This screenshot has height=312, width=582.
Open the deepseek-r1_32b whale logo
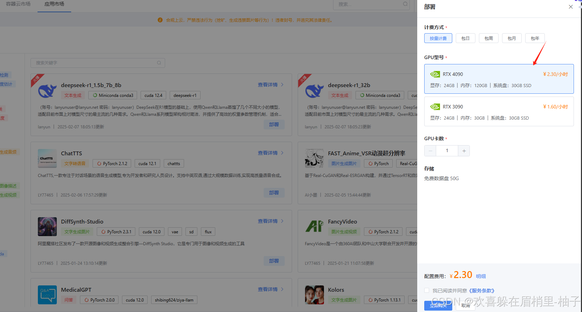[314, 90]
